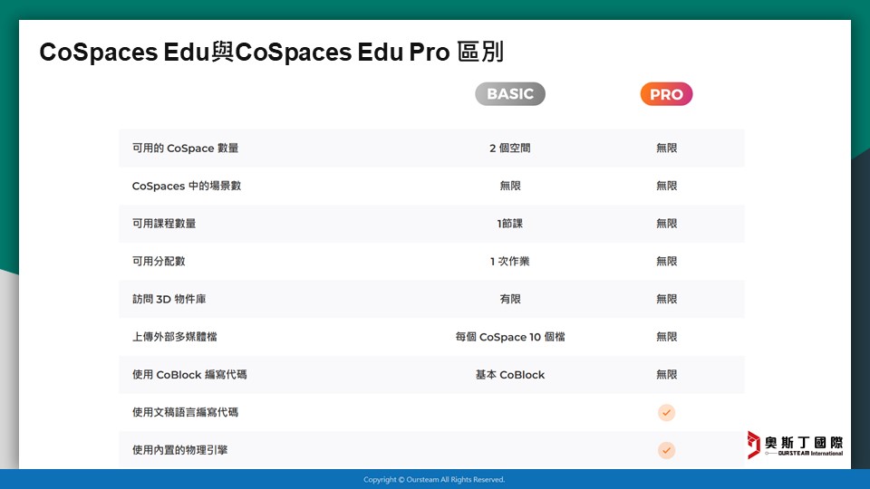Select the row label '訪問 3D 物件庫'
The width and height of the screenshot is (870, 489).
click(169, 299)
